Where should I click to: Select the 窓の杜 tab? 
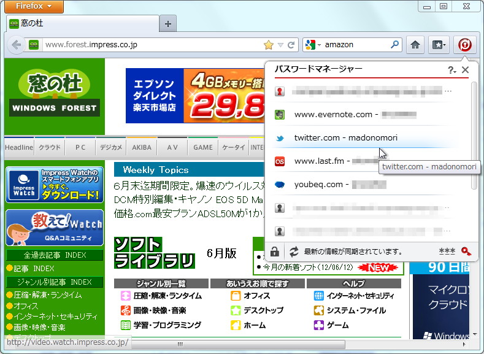tap(82, 23)
